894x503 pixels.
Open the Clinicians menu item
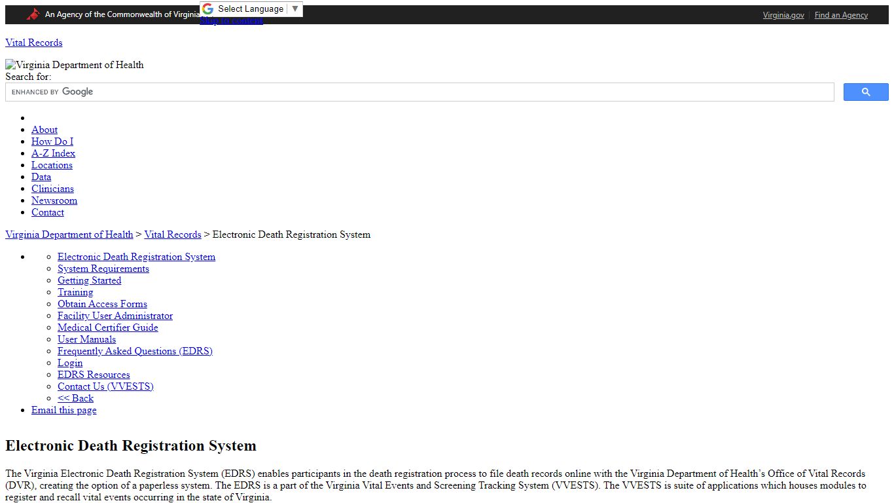(52, 189)
